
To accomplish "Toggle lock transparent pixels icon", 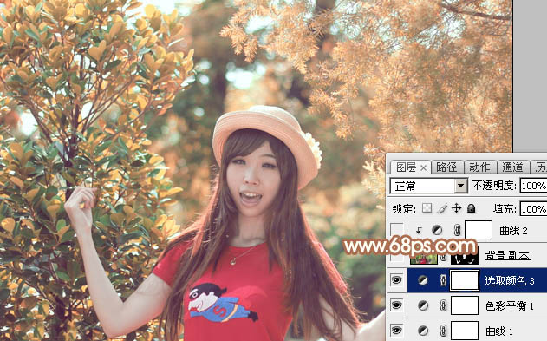I will point(427,208).
